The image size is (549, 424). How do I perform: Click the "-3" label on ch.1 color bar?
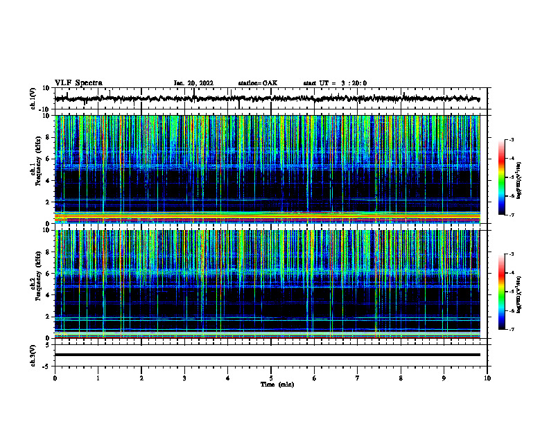[511, 139]
